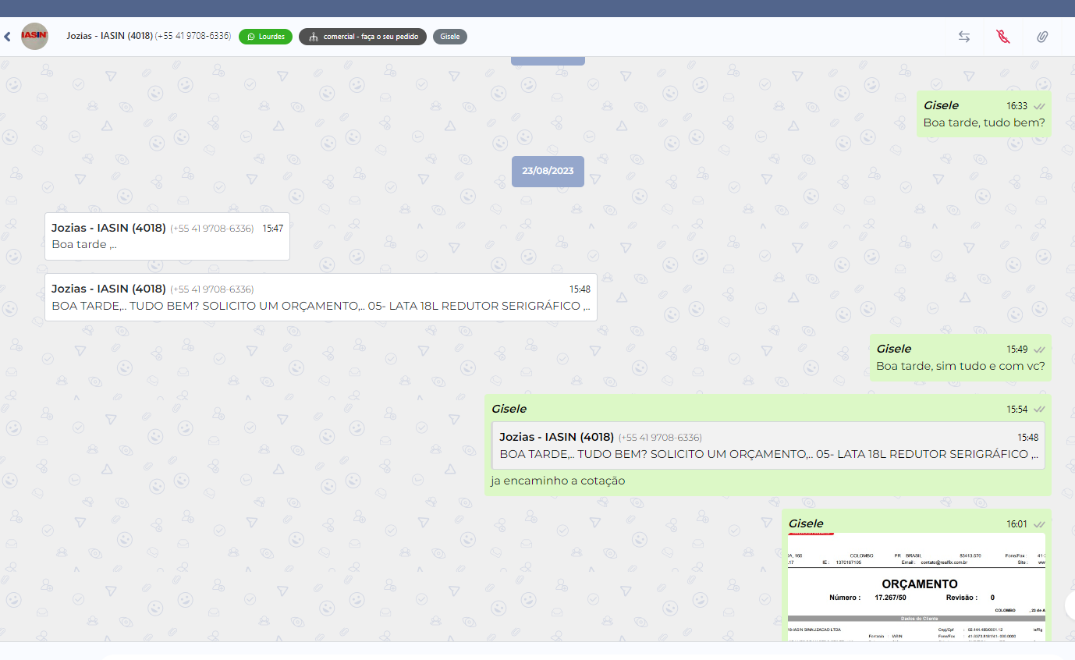1075x660 pixels.
Task: Select incoming 'Boa tarde ,..' message at 15:47
Action: tap(167, 236)
